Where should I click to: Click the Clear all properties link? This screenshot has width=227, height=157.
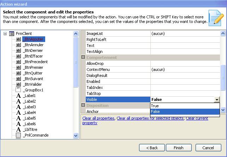(x=98, y=118)
